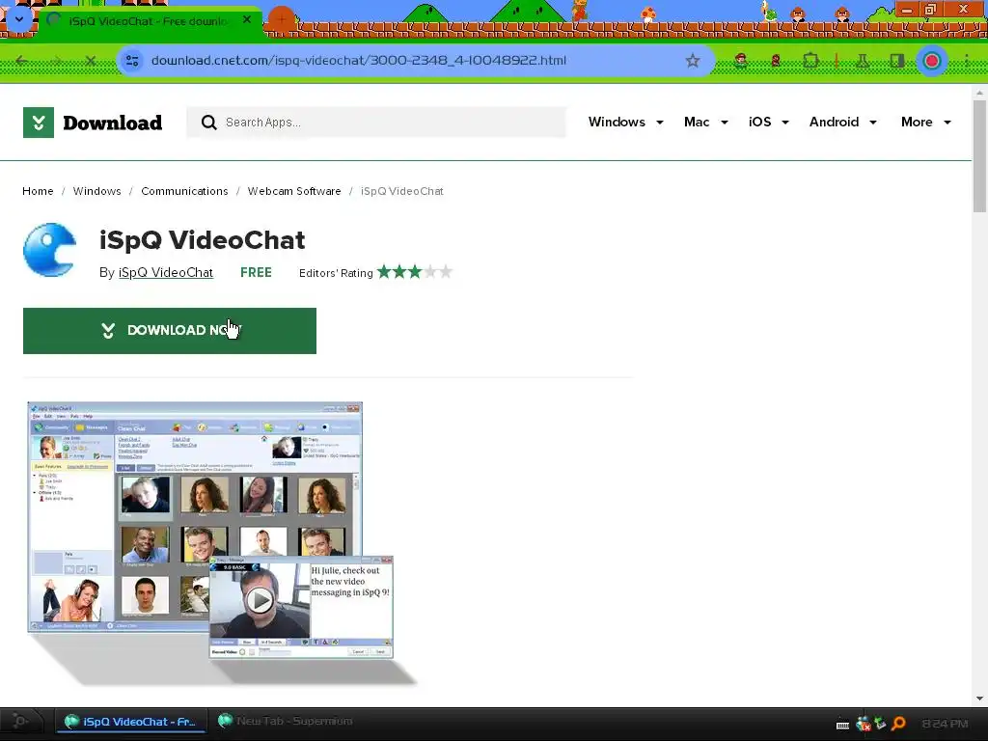This screenshot has width=988, height=741.
Task: Toggle the browser side panel
Action: point(896,61)
